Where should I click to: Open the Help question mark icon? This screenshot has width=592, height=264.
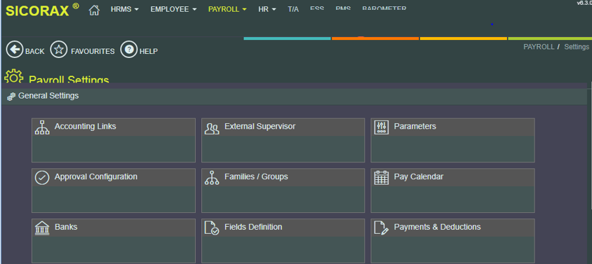[x=129, y=50]
